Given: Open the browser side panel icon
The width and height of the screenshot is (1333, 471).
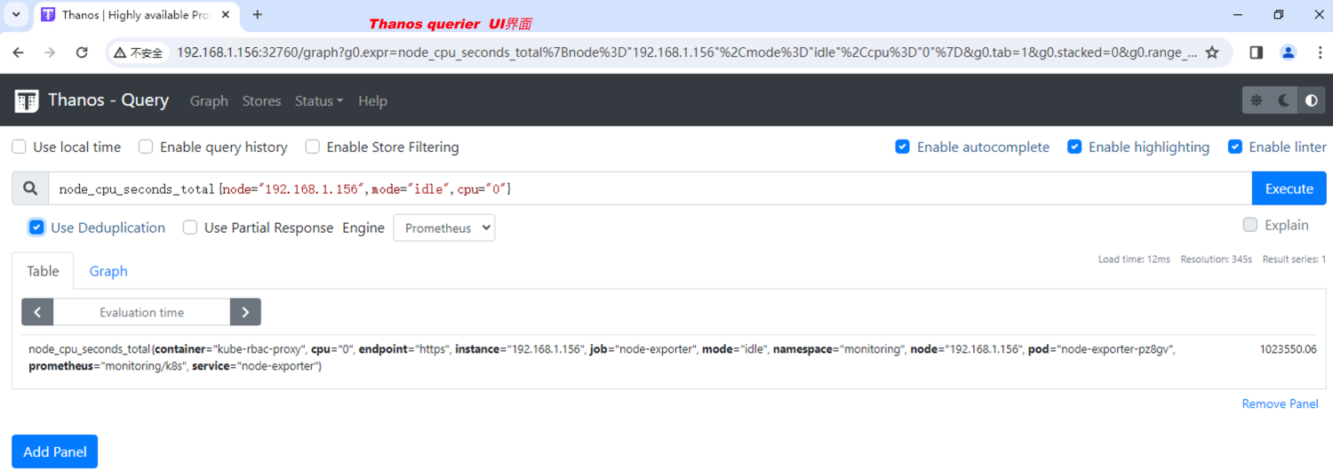Looking at the screenshot, I should 1256,52.
